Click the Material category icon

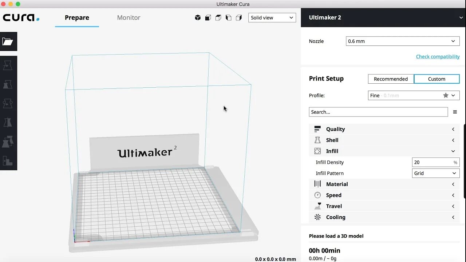(x=317, y=184)
